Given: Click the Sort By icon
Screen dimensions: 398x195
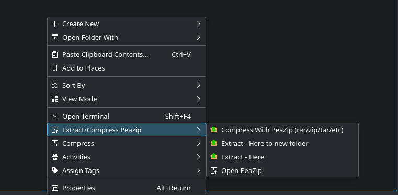Looking at the screenshot, I should (x=54, y=85).
